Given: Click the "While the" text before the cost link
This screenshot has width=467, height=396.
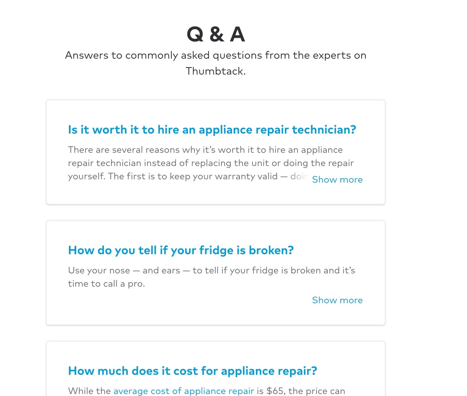Looking at the screenshot, I should coord(89,391).
